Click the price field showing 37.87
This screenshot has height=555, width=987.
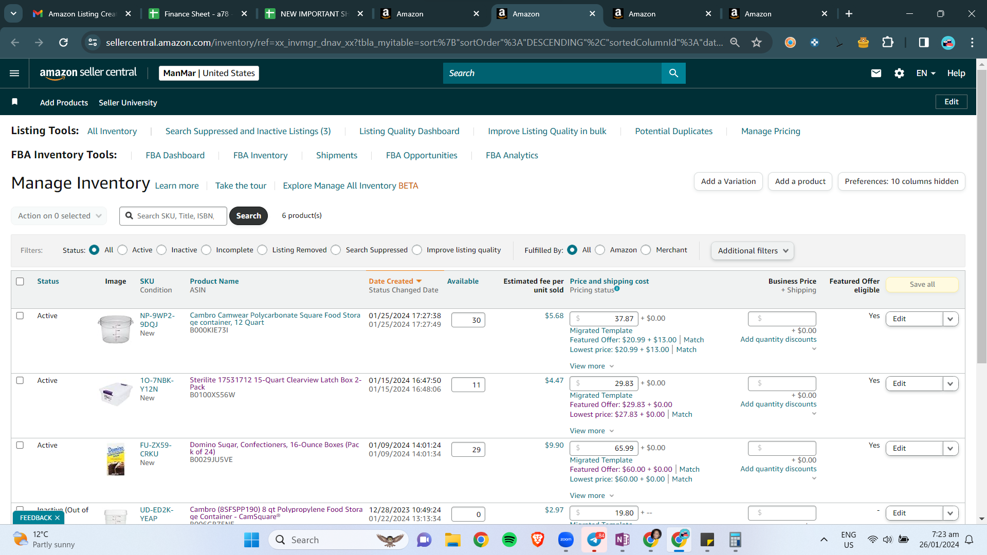coord(604,319)
